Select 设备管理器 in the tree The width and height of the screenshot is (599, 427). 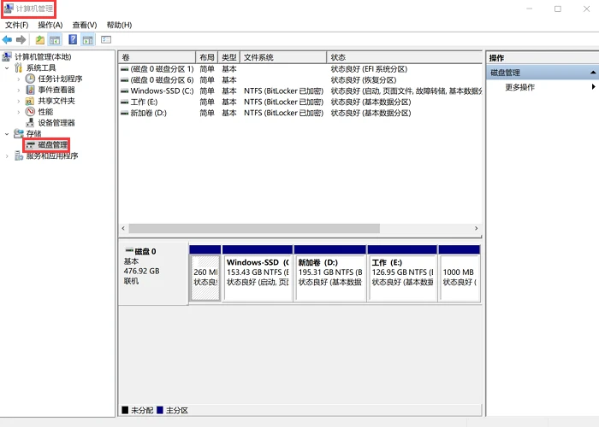click(x=56, y=123)
